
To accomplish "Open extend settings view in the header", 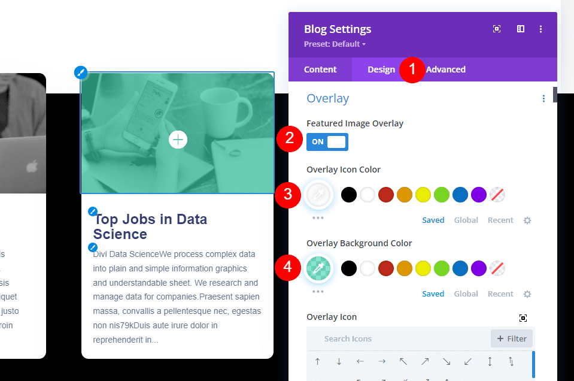I will [x=497, y=29].
